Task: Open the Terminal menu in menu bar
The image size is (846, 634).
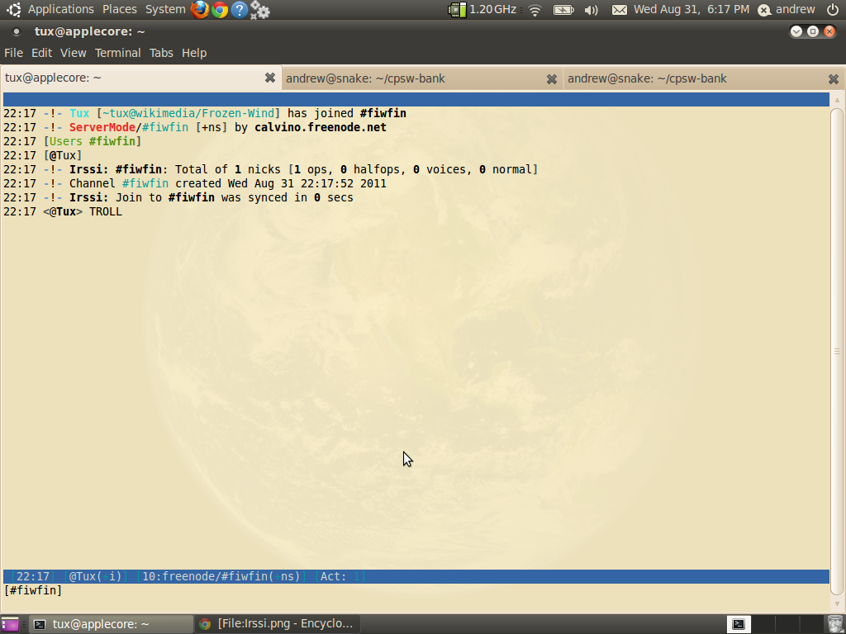Action: click(117, 53)
